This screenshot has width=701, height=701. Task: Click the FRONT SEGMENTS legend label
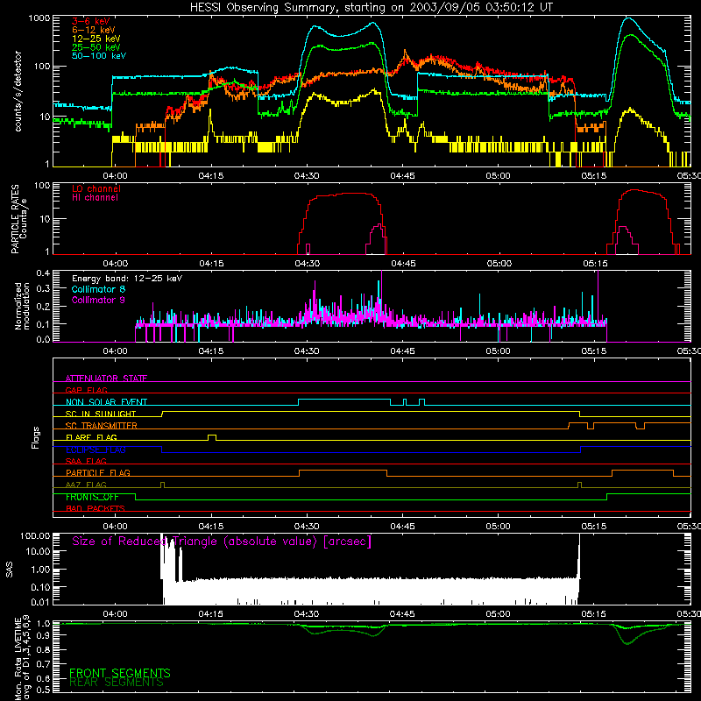pos(120,673)
